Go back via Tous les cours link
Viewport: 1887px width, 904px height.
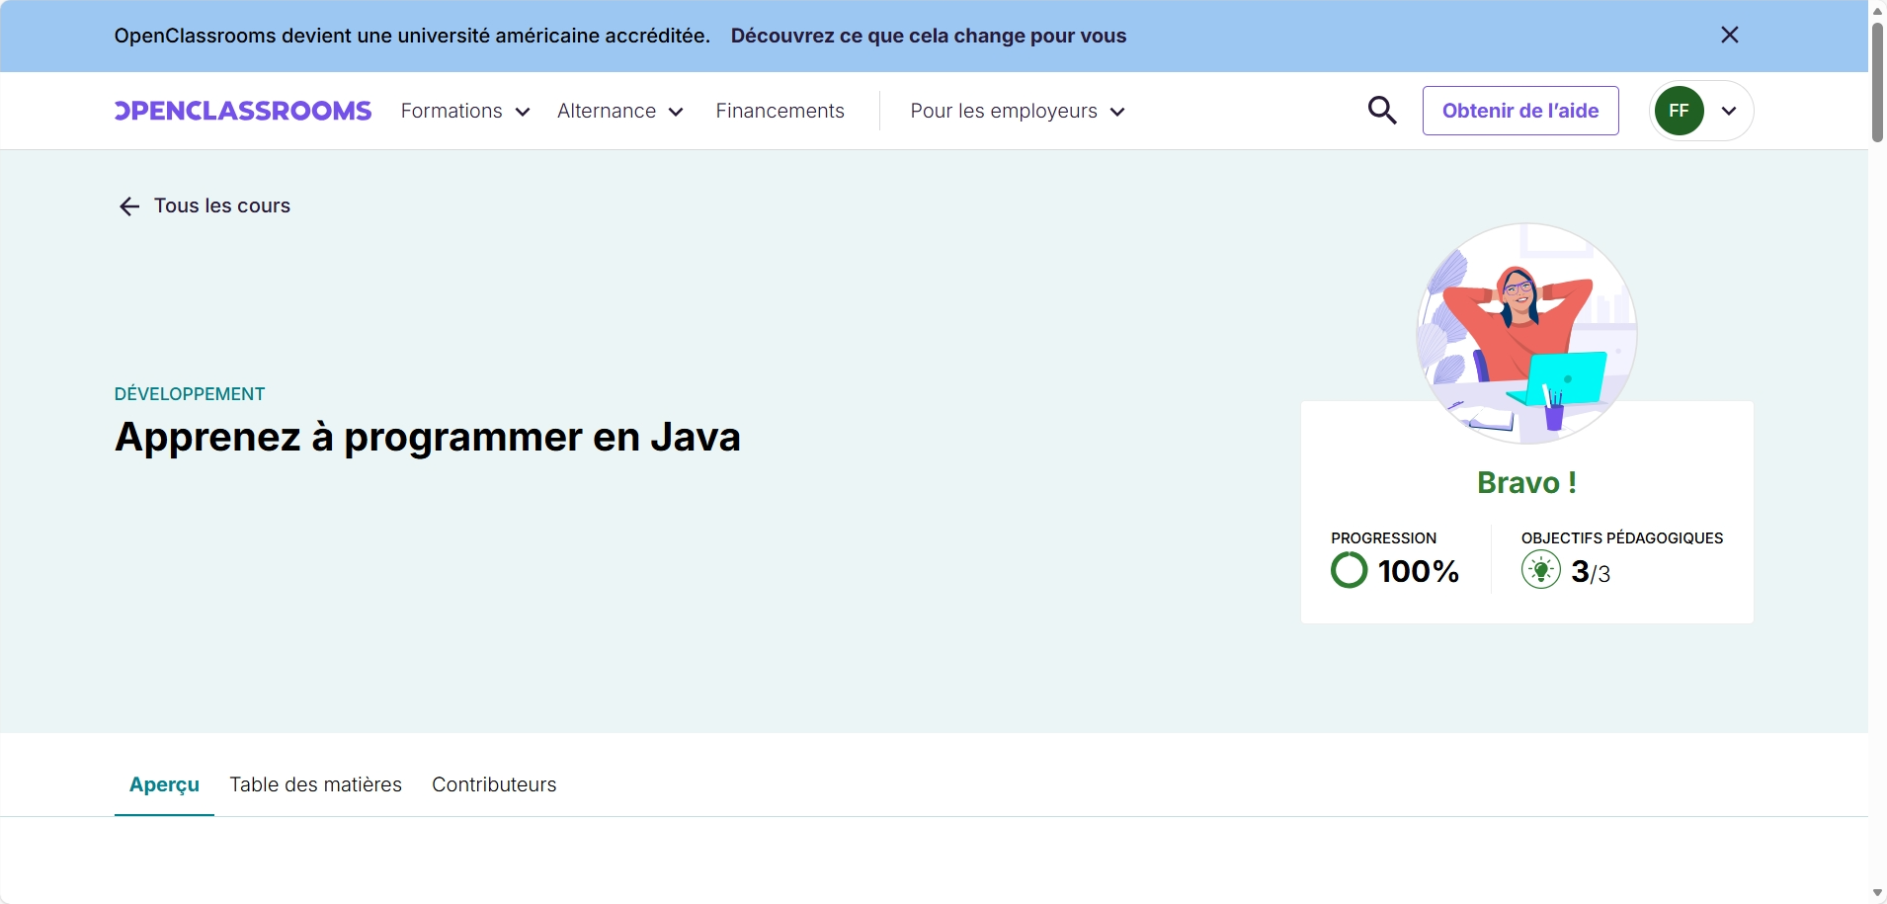pos(222,205)
